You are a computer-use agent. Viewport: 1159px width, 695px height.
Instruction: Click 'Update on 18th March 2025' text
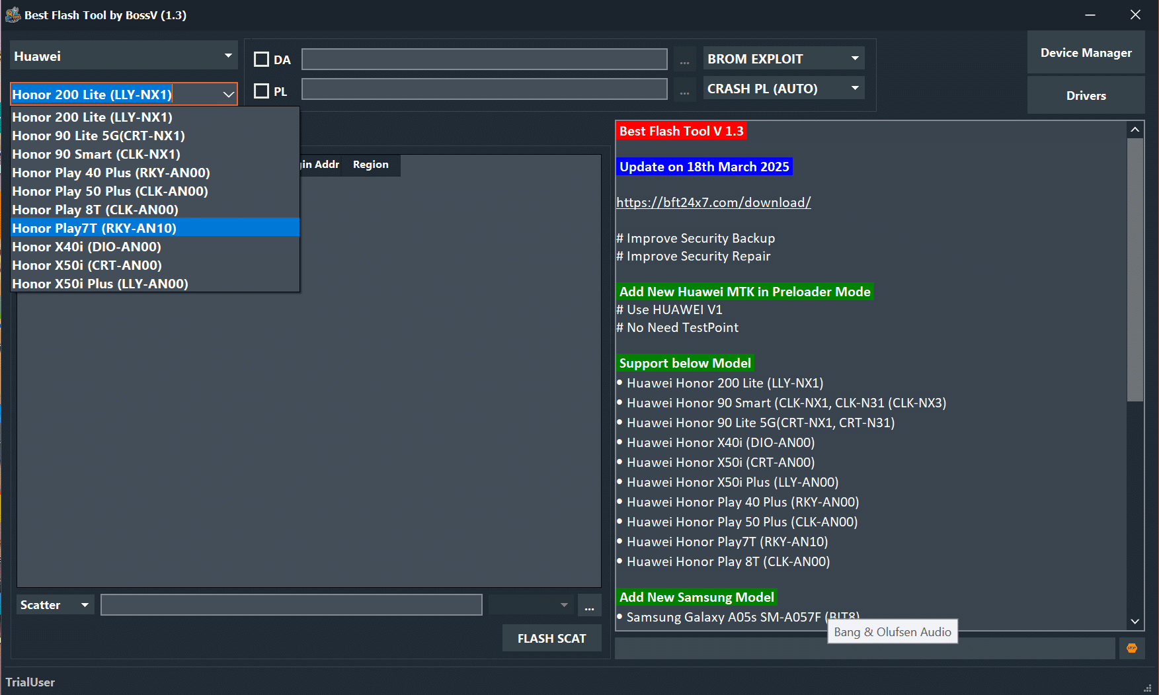pos(704,167)
